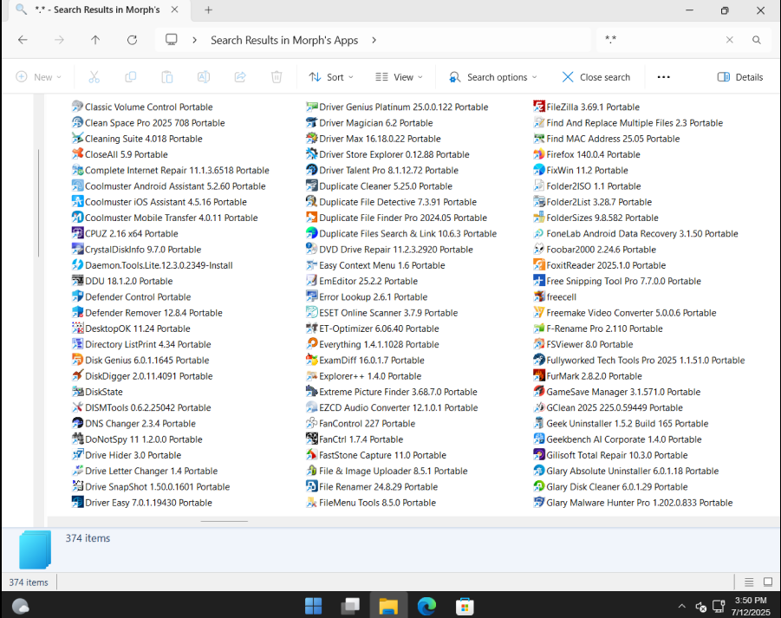
Task: Select Extreme Picture Finder 3.68.7.0 Portable
Action: coord(392,392)
